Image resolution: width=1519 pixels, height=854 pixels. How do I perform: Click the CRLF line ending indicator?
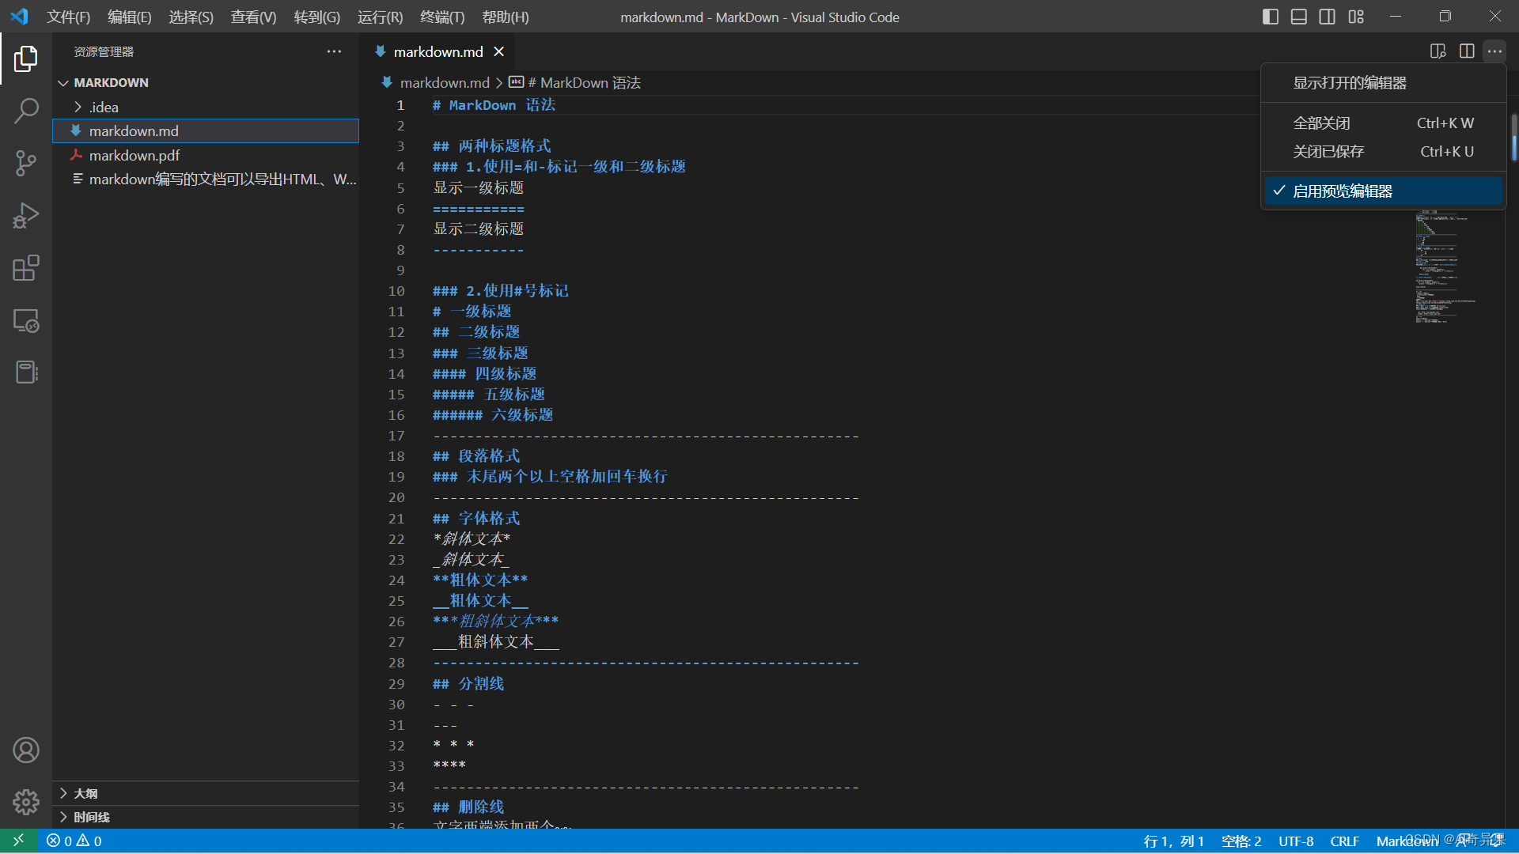click(1344, 841)
